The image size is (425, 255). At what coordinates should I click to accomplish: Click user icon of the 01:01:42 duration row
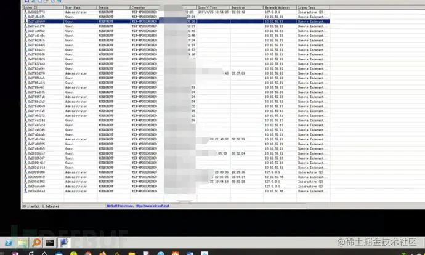tap(26, 12)
